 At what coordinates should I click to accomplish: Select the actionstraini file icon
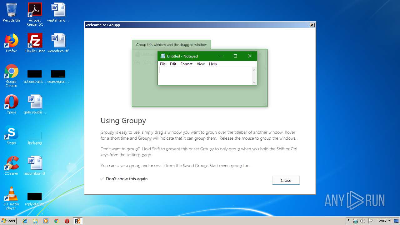[x=35, y=77]
